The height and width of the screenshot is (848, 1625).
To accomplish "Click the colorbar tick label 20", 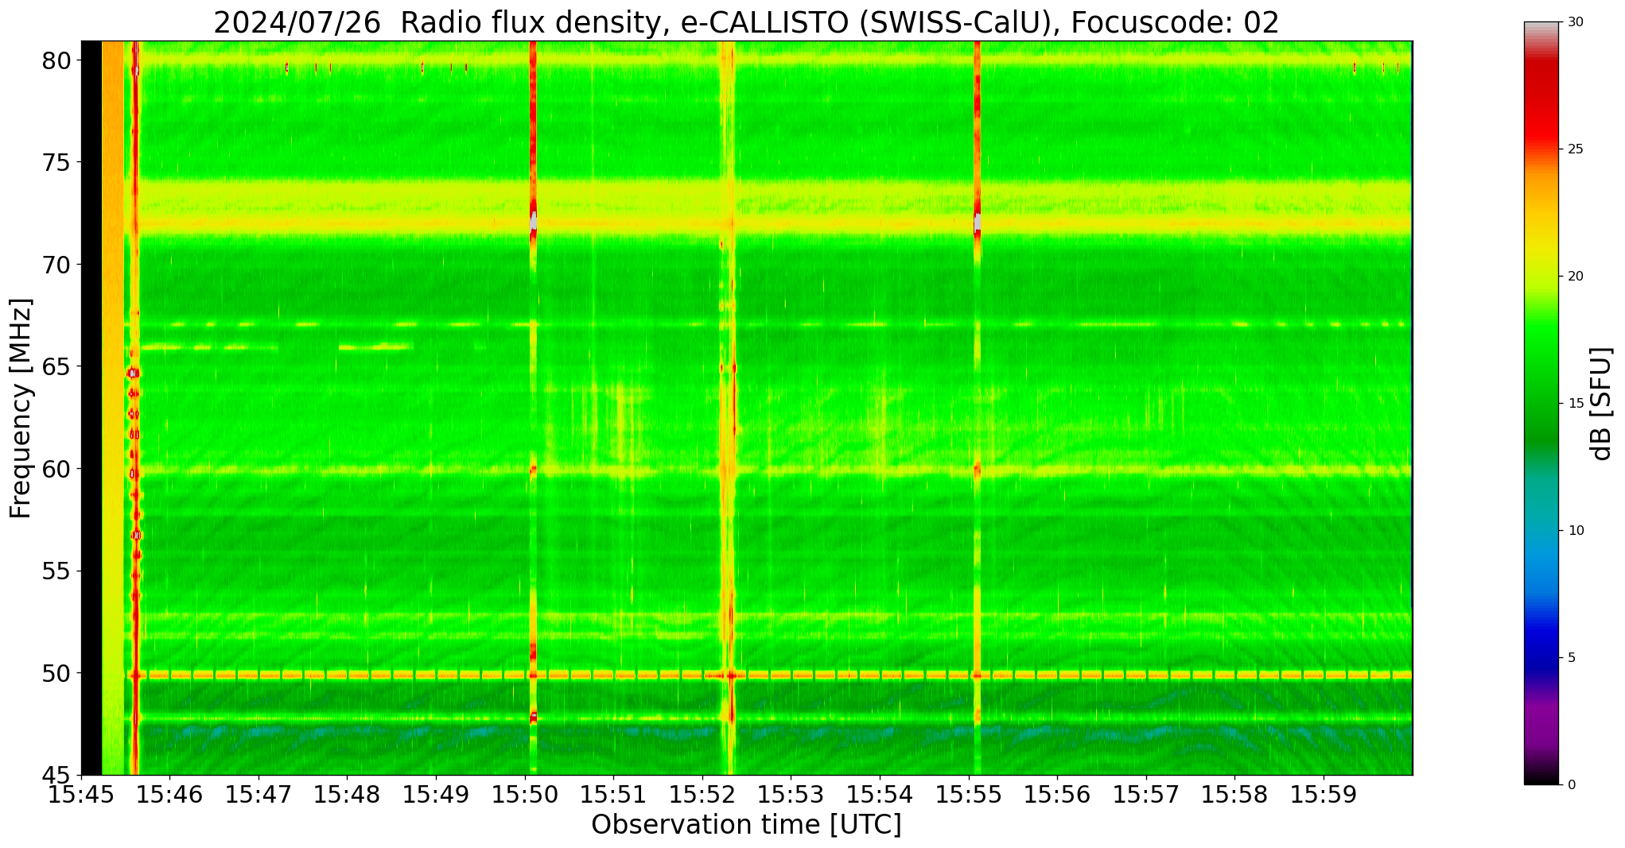I will (x=1576, y=277).
